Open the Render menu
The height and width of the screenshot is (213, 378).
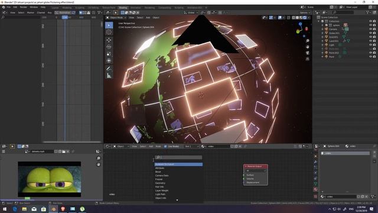[24, 7]
